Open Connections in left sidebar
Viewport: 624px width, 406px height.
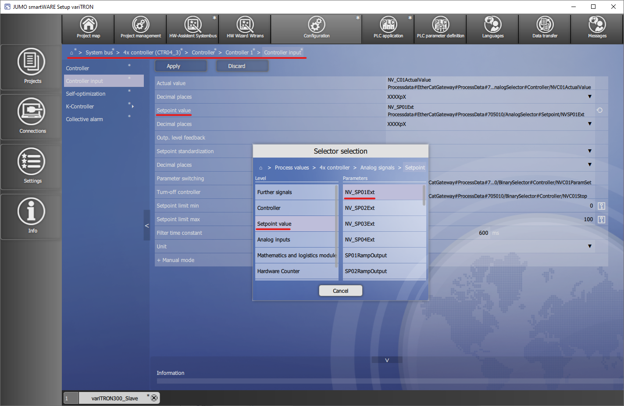tap(32, 116)
